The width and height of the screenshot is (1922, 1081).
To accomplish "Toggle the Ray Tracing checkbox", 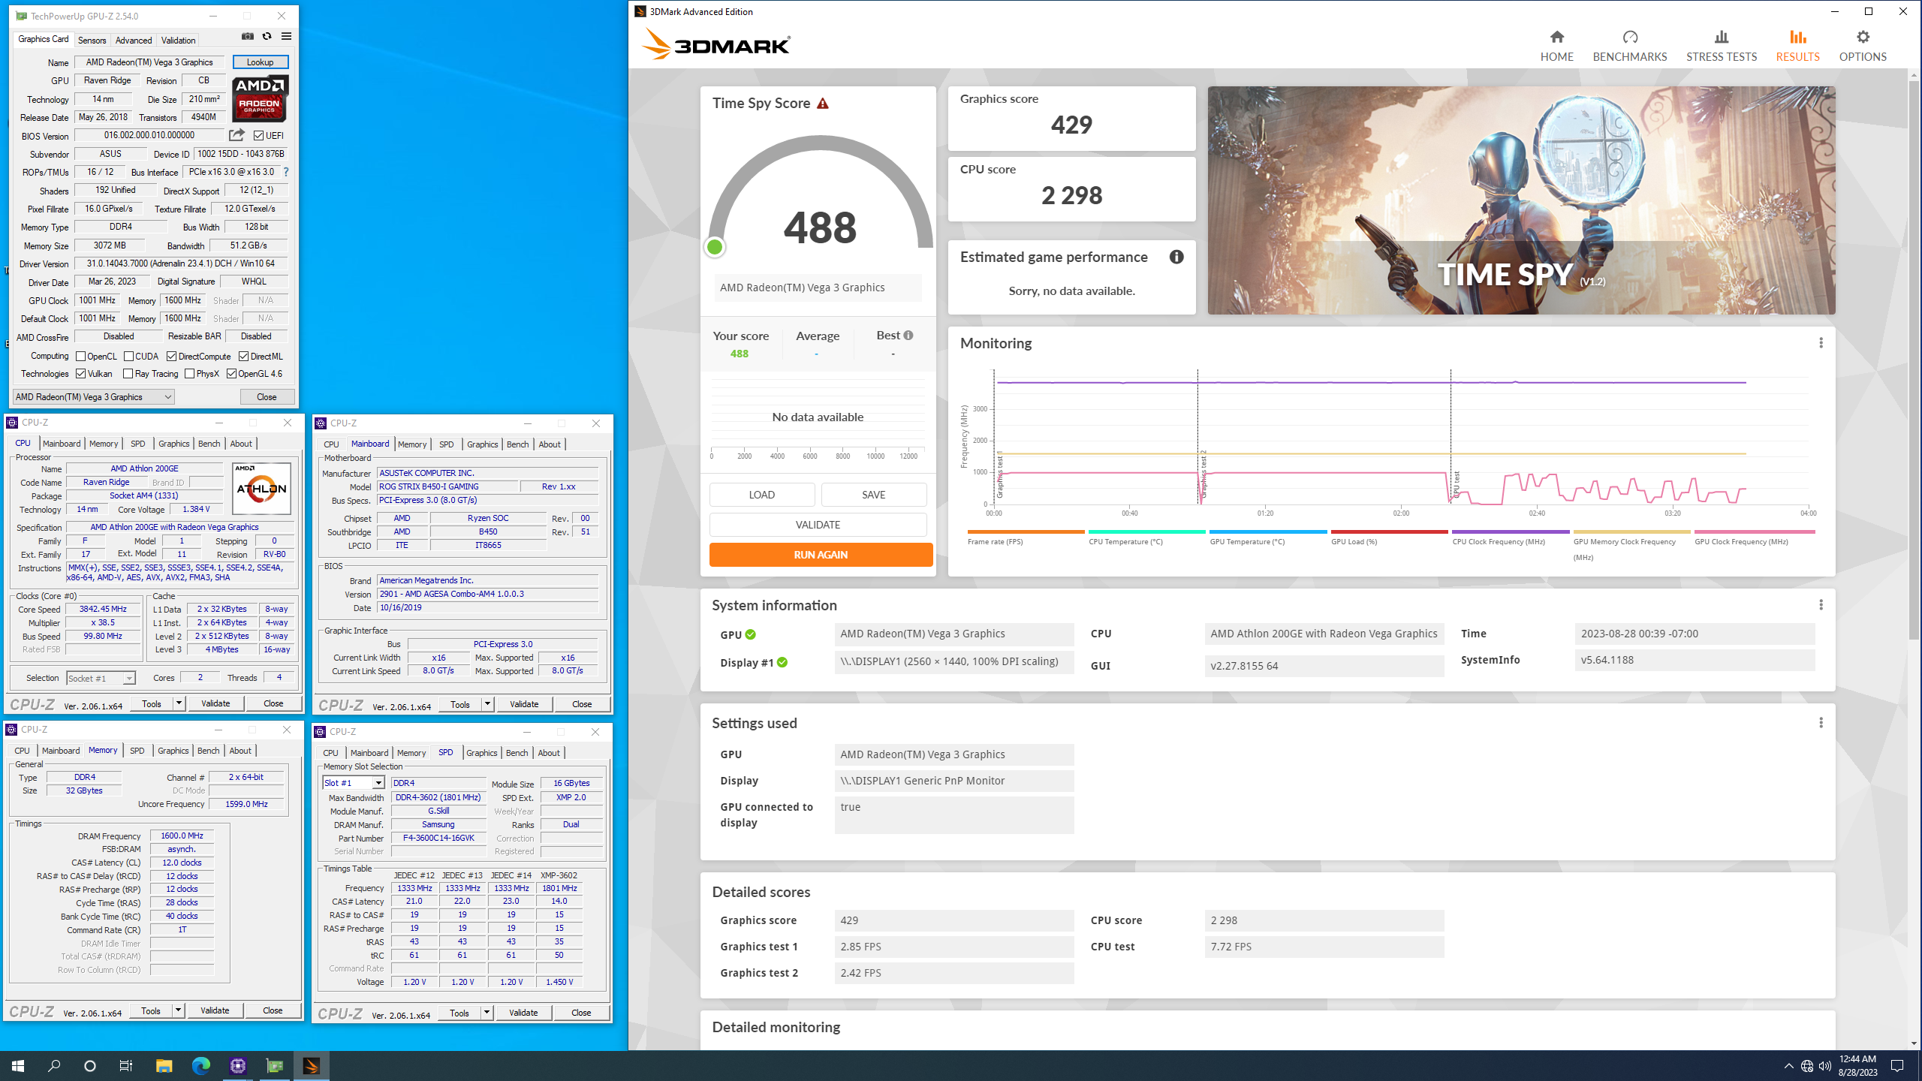I will (x=128, y=374).
